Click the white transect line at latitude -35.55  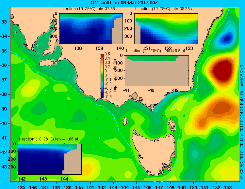pyautogui.click(x=215, y=58)
